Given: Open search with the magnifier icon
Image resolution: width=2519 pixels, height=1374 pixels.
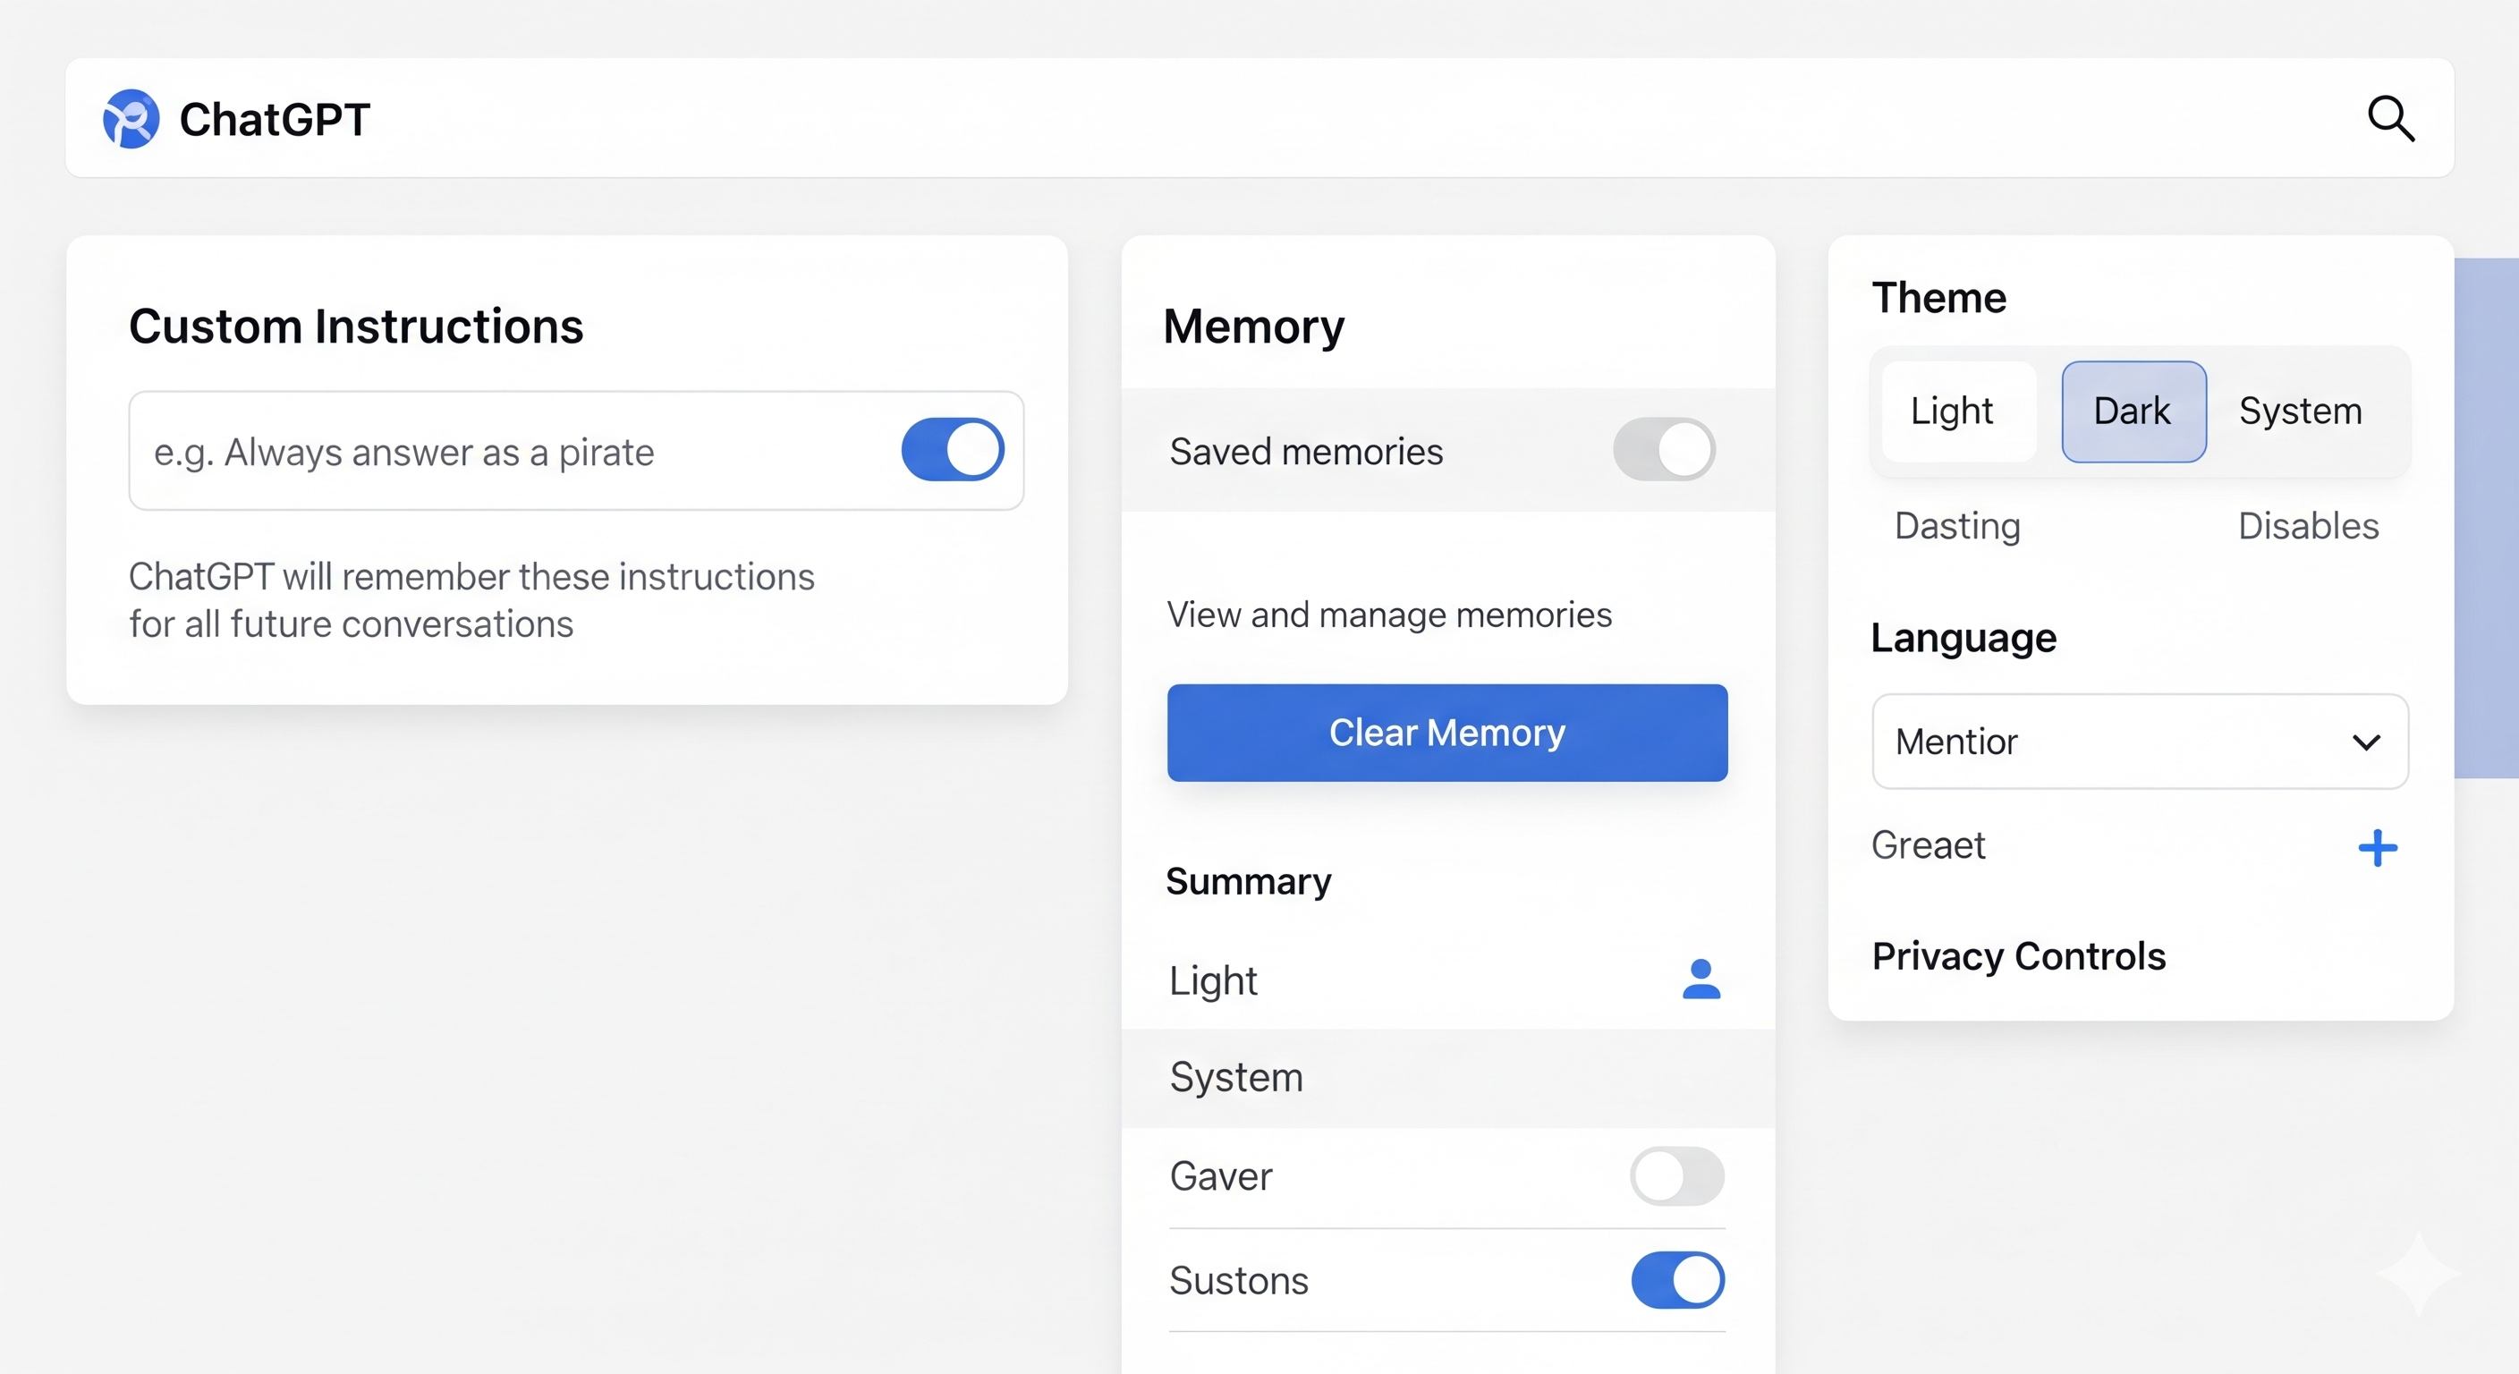Looking at the screenshot, I should (x=2390, y=119).
